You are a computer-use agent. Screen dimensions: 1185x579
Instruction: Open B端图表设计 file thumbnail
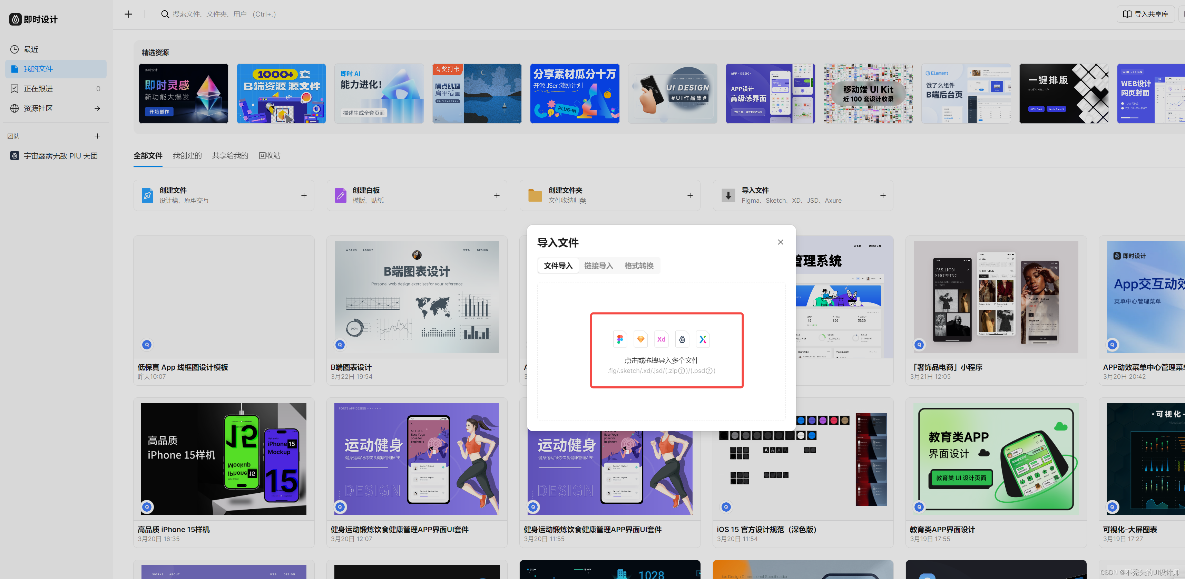416,297
